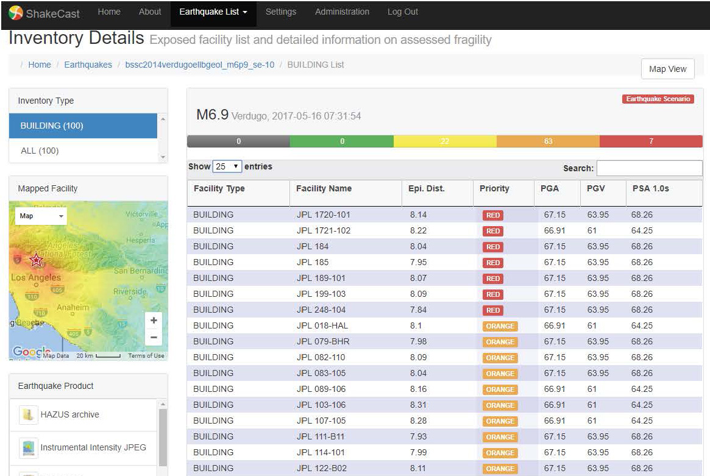
Task: Open the HAZUS archive product icon
Action: tap(27, 415)
